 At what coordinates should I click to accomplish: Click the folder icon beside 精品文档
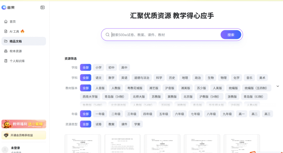[x=6, y=41]
